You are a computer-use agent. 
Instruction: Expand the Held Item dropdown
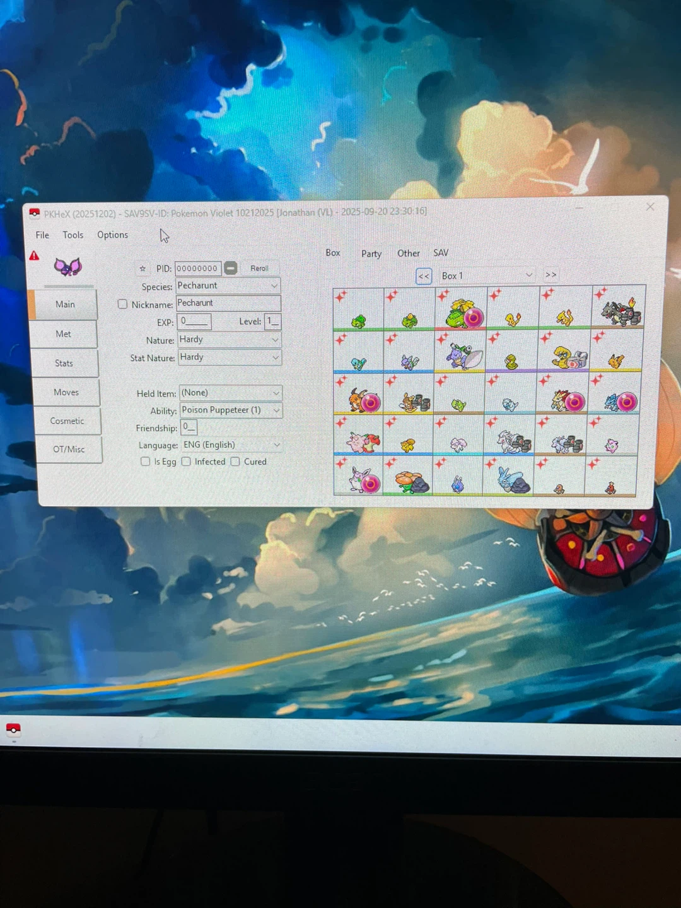(x=276, y=393)
